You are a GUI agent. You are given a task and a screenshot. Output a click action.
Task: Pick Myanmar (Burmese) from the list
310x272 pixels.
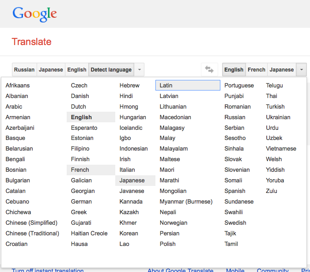pyautogui.click(x=186, y=202)
